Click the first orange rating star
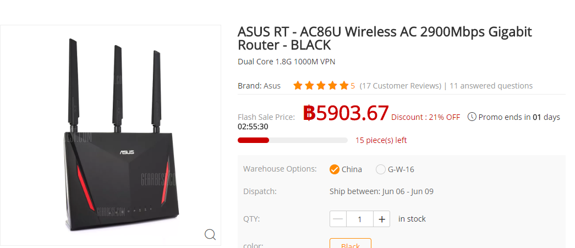This screenshot has width=575, height=248. (x=298, y=86)
